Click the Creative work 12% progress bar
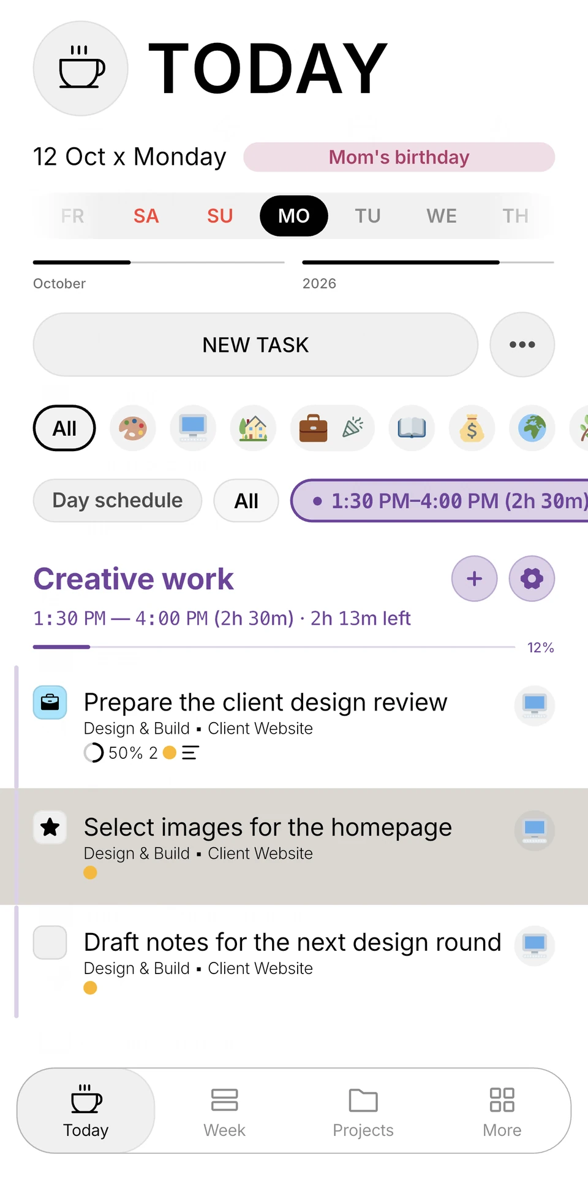The image size is (588, 1177). tap(274, 647)
